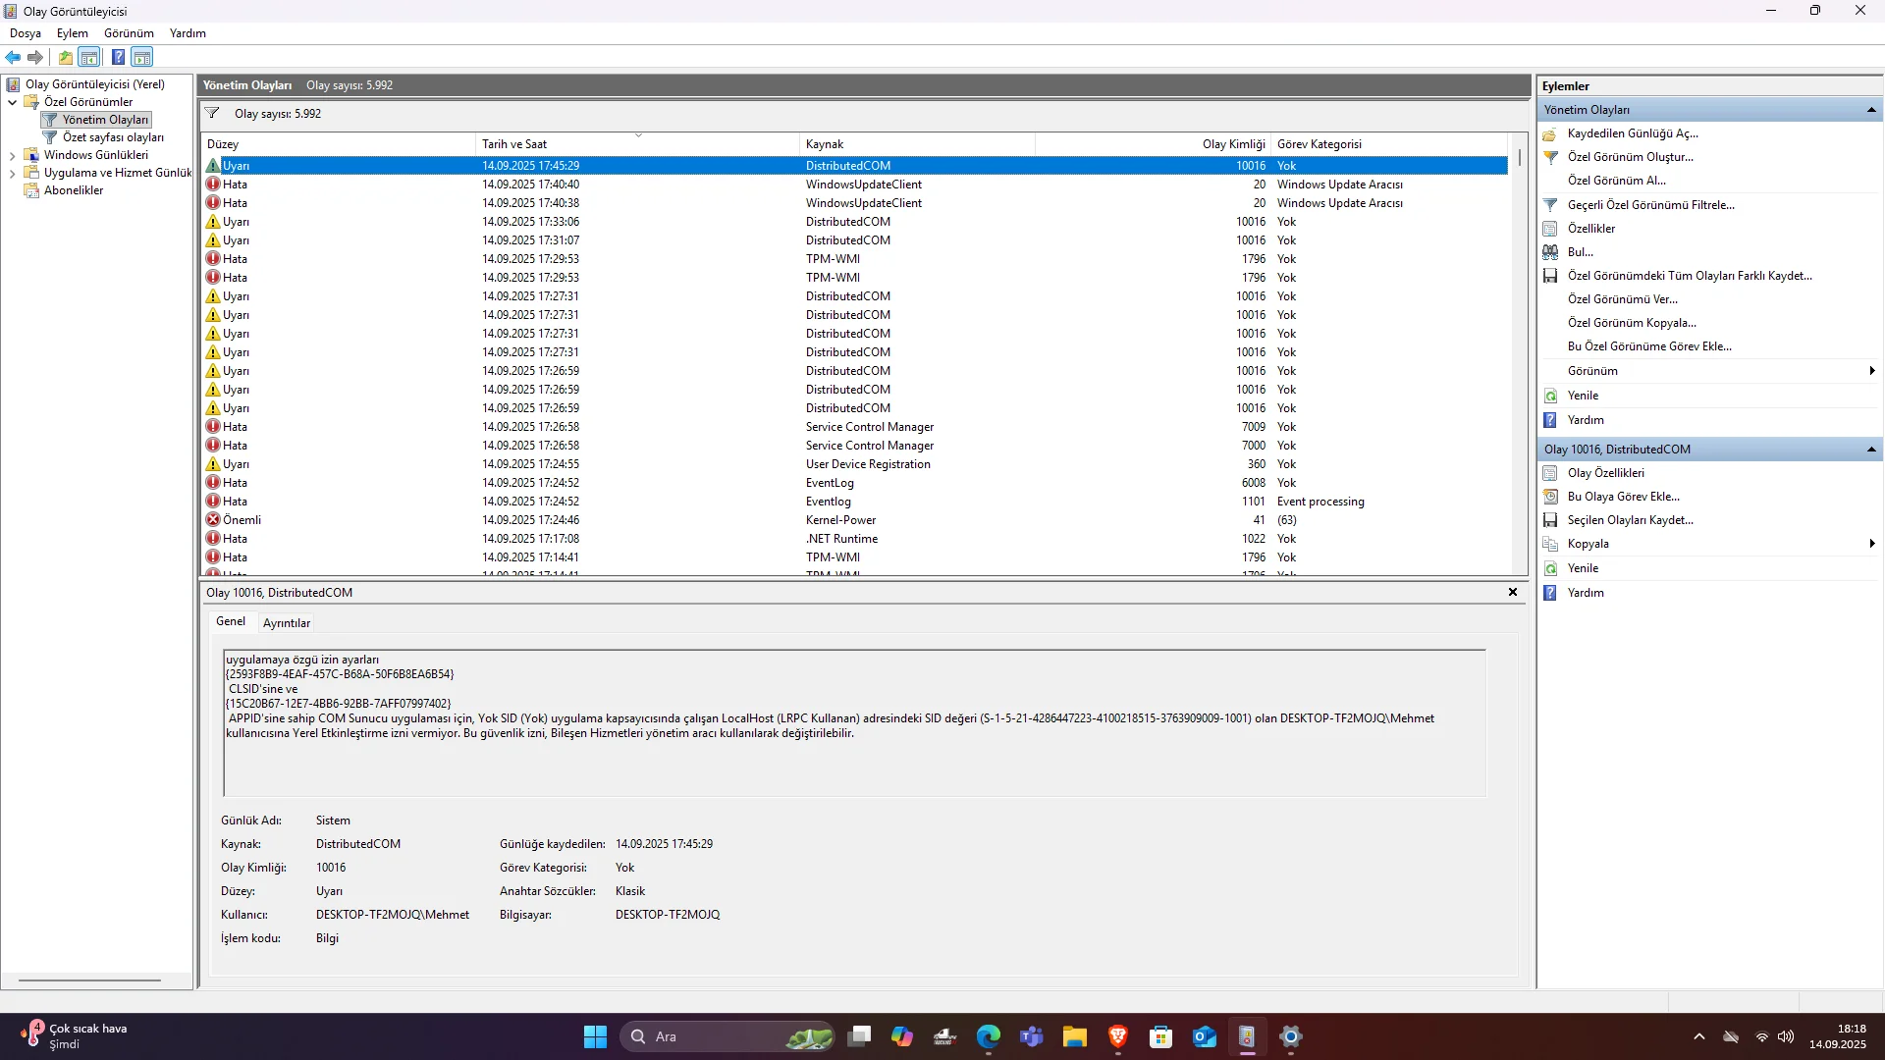Collapse the Yönetim Olayları actions section
The image size is (1885, 1060).
(1871, 110)
